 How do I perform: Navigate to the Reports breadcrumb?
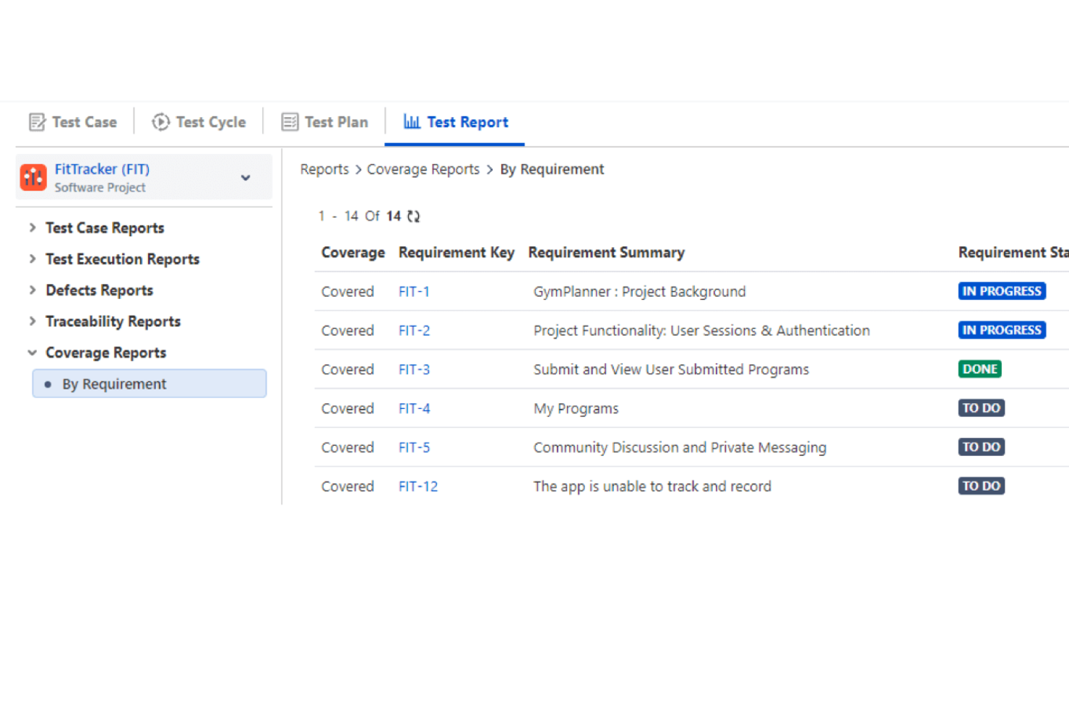point(324,169)
